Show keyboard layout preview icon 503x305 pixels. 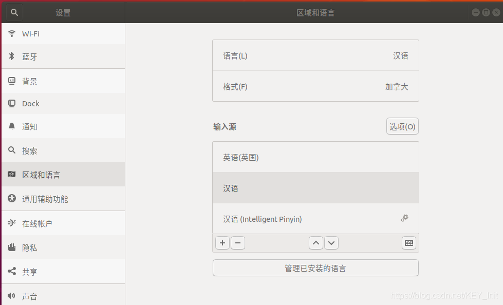408,243
